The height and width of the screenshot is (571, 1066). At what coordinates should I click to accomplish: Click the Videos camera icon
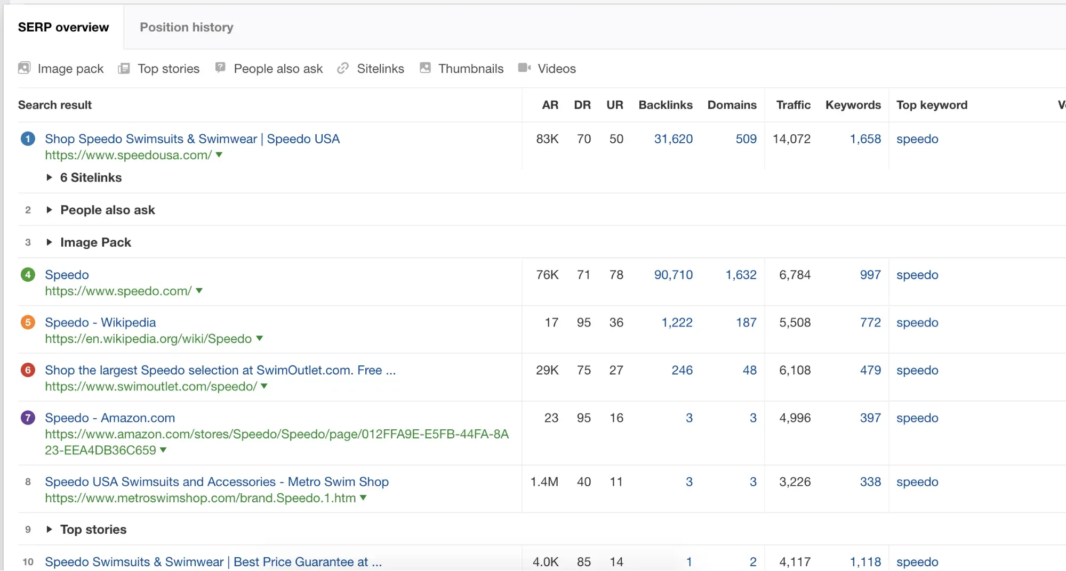click(524, 68)
